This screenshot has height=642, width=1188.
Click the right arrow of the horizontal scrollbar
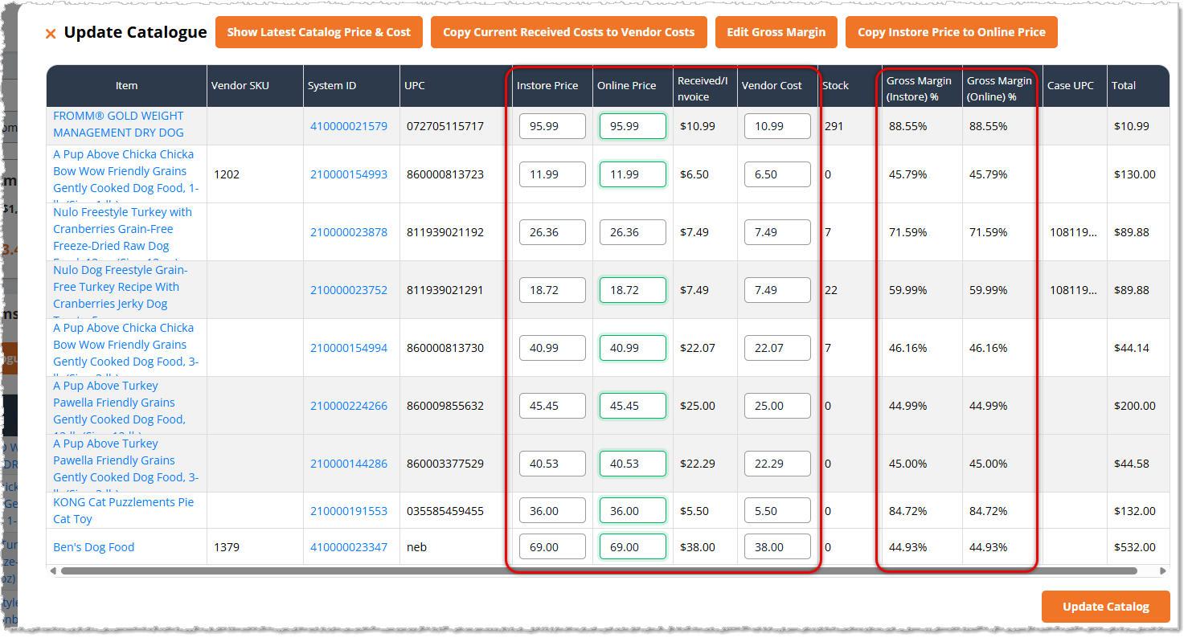(x=1164, y=571)
